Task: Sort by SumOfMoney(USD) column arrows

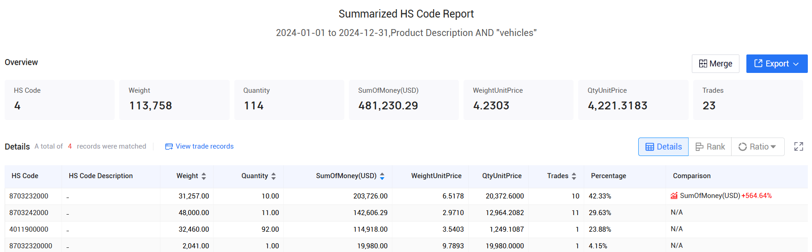Action: tap(382, 176)
